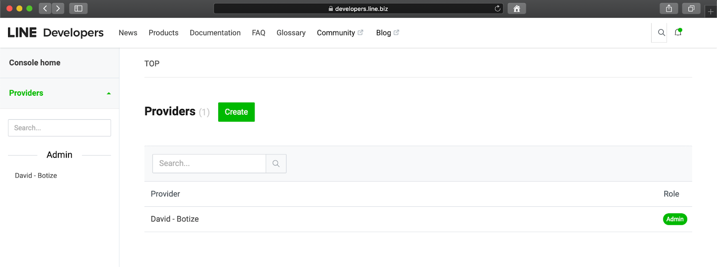Click the Admin group label in sidebar
Image resolution: width=717 pixels, height=267 pixels.
60,155
